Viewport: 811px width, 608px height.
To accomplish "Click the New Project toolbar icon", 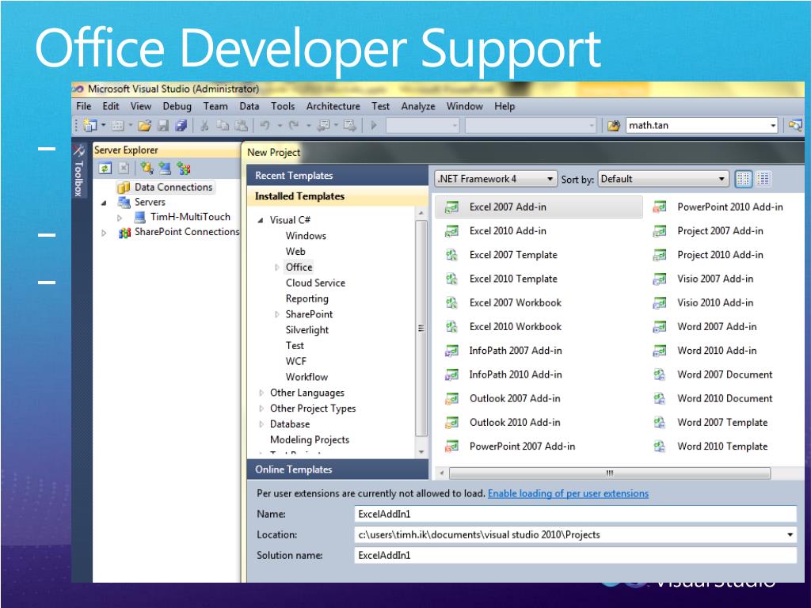I will tap(90, 125).
